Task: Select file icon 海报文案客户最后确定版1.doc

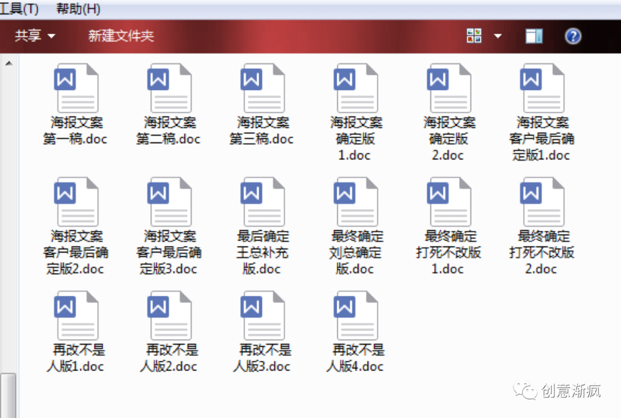Action: [542, 88]
